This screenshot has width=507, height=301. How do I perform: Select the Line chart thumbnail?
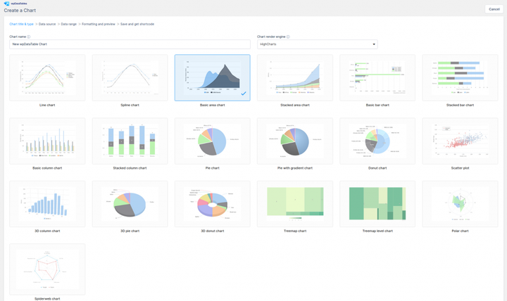[x=47, y=77]
